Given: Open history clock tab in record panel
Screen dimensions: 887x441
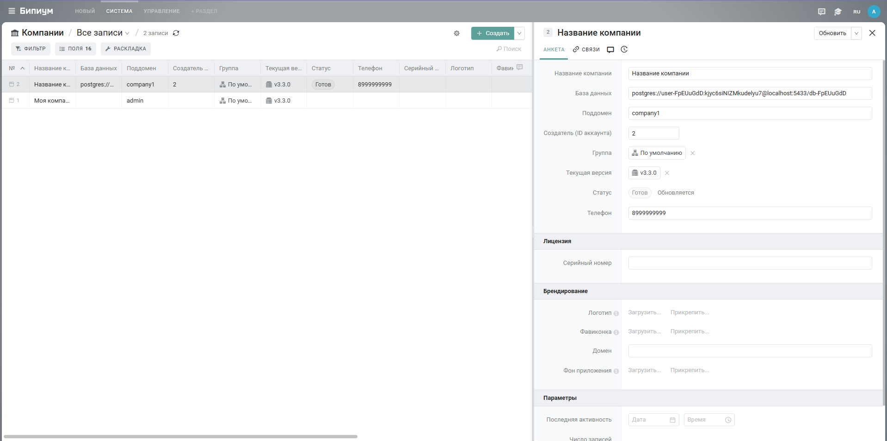Looking at the screenshot, I should [624, 49].
